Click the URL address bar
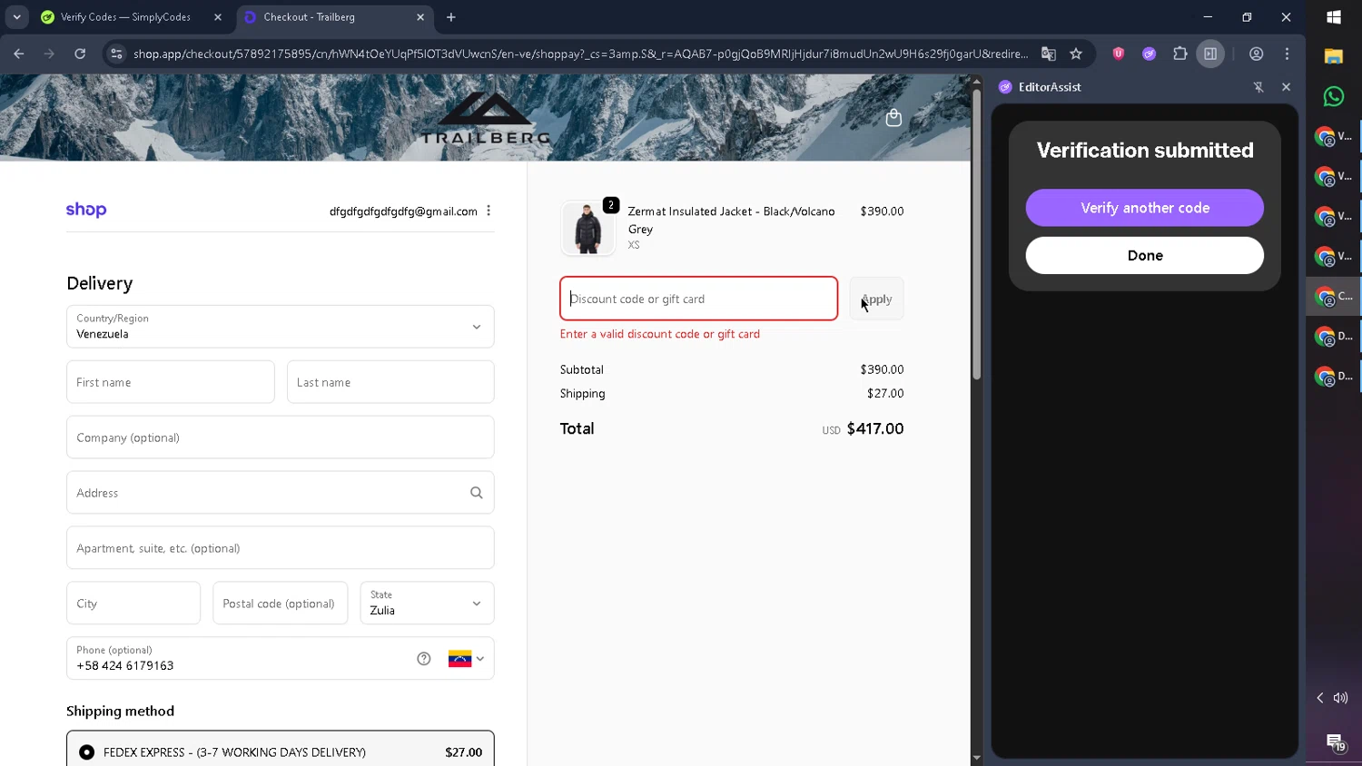The width and height of the screenshot is (1362, 766). (579, 54)
